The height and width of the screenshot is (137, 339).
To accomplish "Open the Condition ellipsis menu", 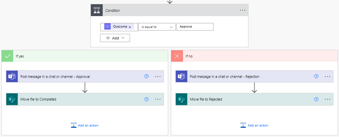I will (x=242, y=10).
